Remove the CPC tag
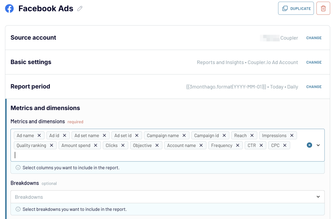The width and height of the screenshot is (335, 219). click(285, 145)
